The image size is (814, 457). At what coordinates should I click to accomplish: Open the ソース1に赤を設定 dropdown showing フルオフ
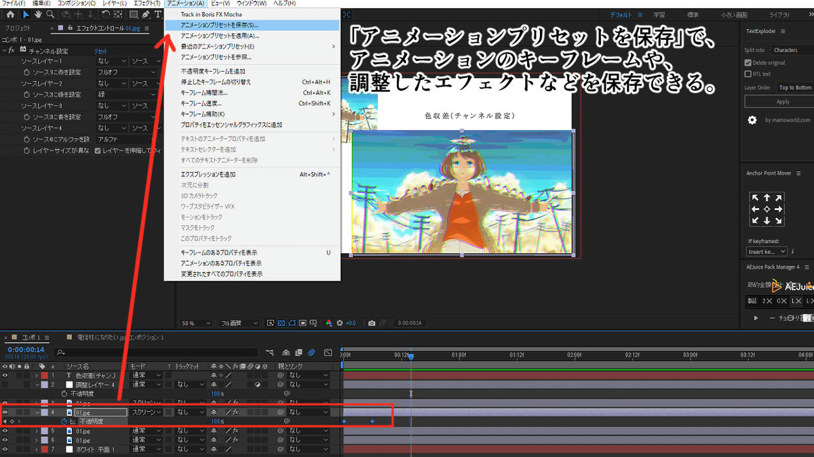coord(128,72)
